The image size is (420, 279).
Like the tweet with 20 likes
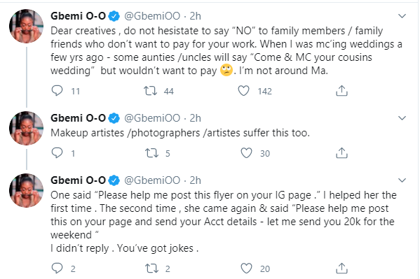(x=246, y=269)
